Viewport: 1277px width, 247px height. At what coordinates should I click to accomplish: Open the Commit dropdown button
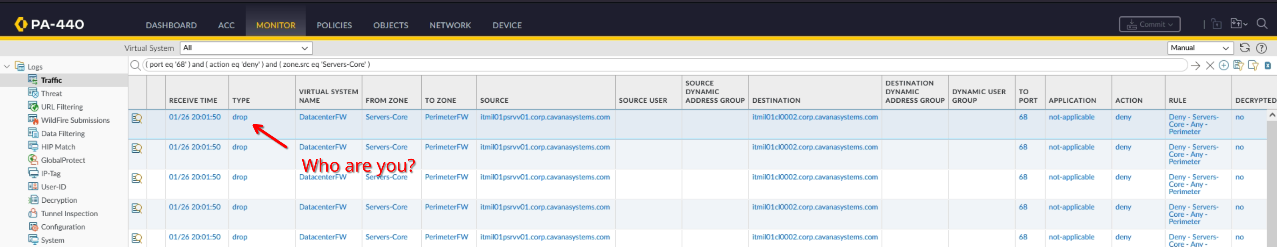point(1149,24)
